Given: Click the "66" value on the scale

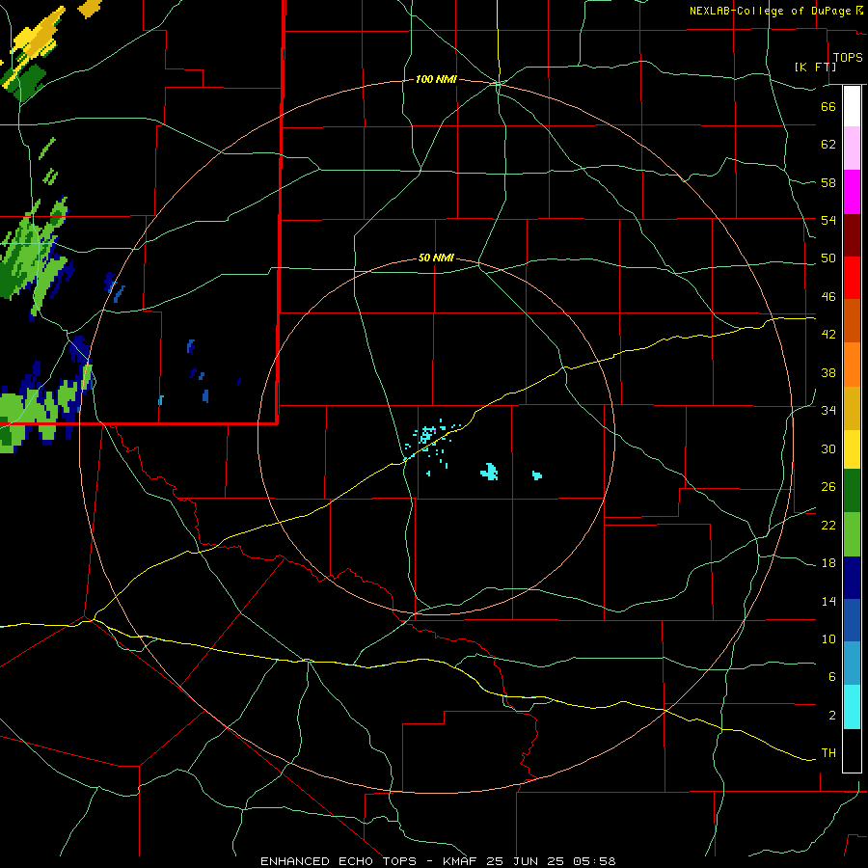Looking at the screenshot, I should (x=828, y=106).
